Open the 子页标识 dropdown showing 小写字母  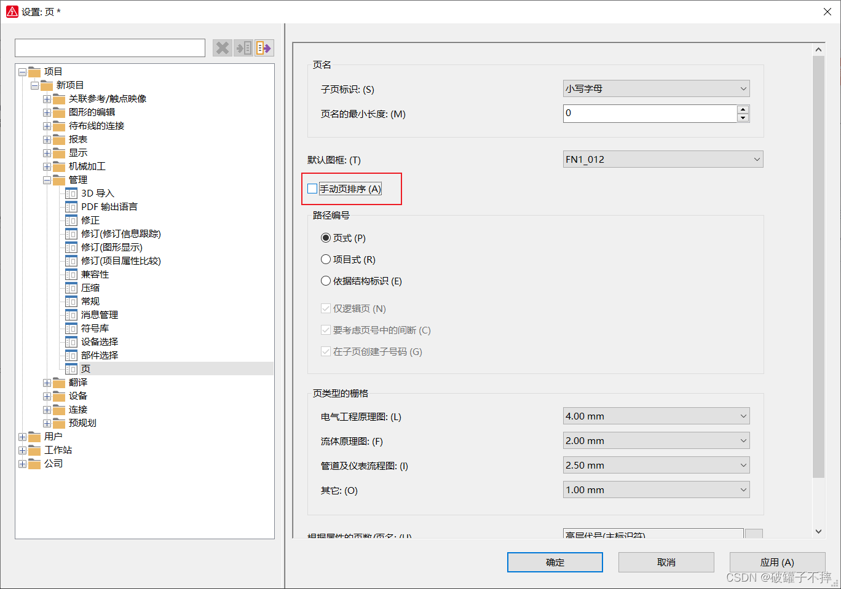pyautogui.click(x=656, y=88)
